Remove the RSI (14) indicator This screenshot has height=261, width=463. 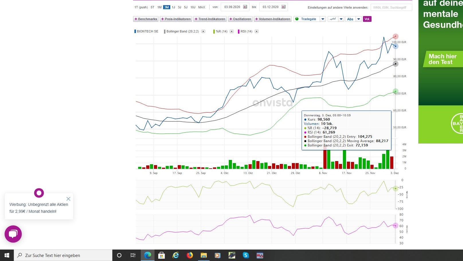tap(257, 31)
